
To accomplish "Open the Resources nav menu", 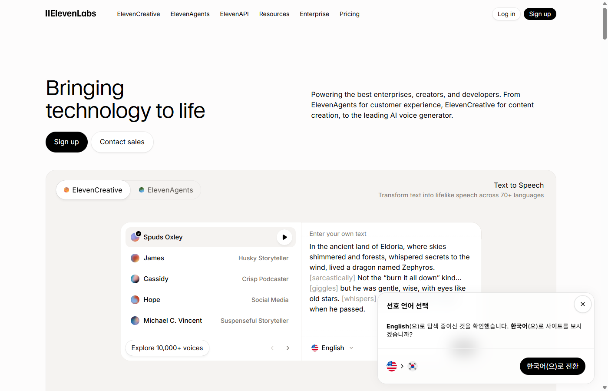I will [274, 14].
